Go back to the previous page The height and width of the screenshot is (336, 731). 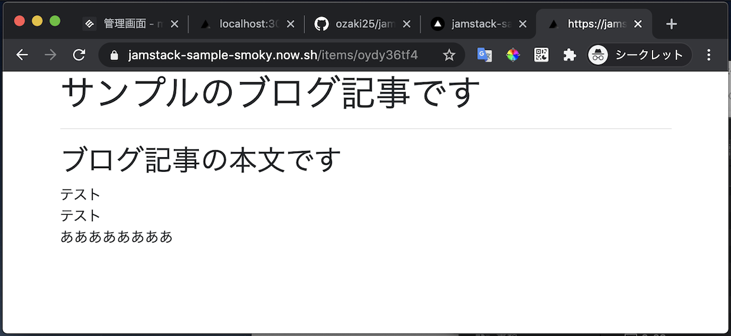pyautogui.click(x=22, y=56)
